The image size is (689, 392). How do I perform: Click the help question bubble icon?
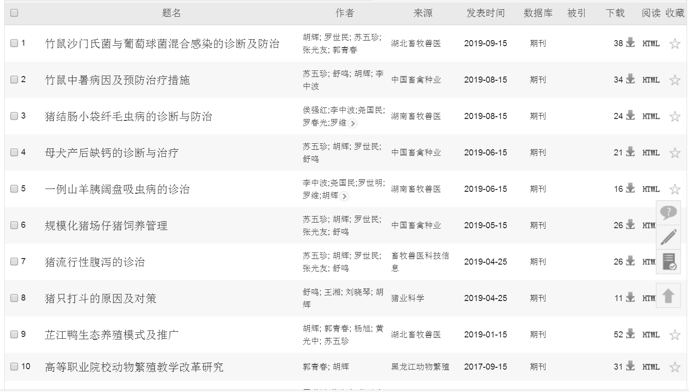(668, 213)
